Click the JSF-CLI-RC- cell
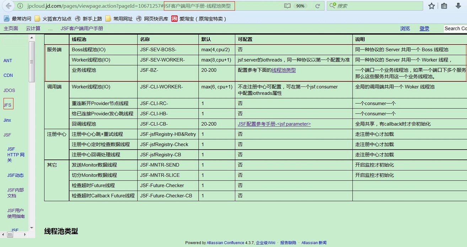This screenshot has height=247, width=467. point(168,103)
